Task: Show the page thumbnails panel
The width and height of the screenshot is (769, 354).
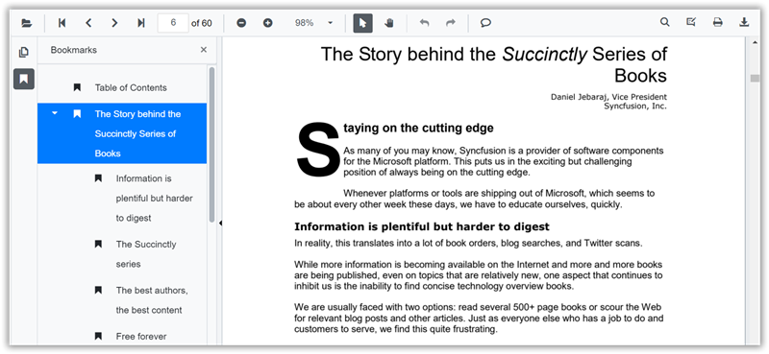Action: click(23, 52)
